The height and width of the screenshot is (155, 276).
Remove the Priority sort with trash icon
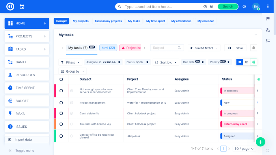pos(228,62)
